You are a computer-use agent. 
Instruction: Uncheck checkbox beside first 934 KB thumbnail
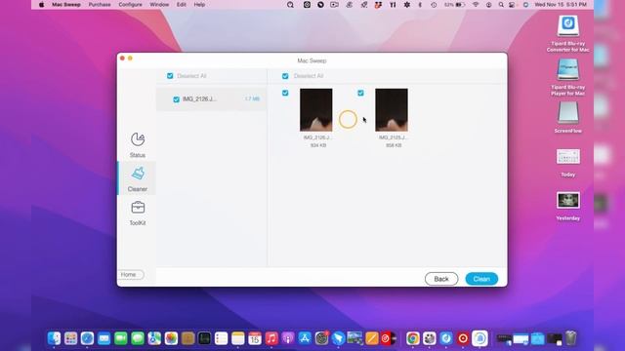coord(285,93)
